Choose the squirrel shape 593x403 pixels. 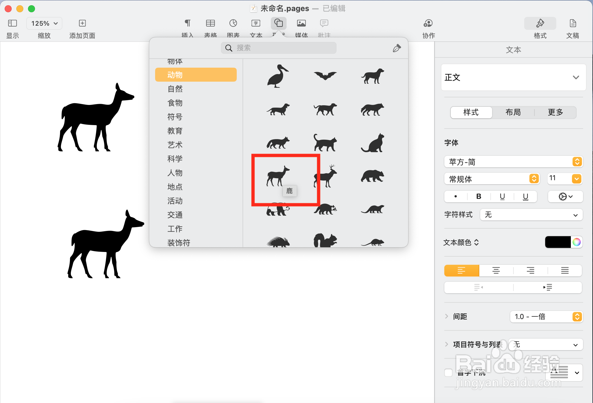point(325,241)
